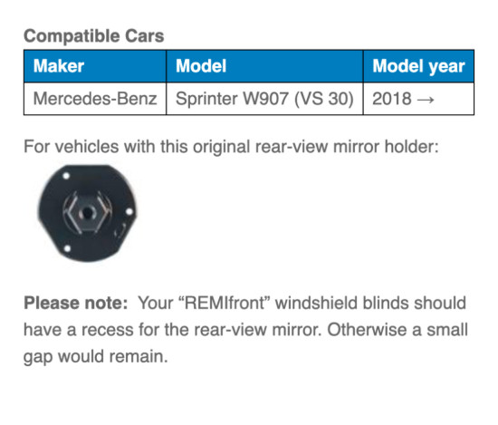This screenshot has height=425, width=498.
Task: Click the Maker column header
Action: click(95, 66)
